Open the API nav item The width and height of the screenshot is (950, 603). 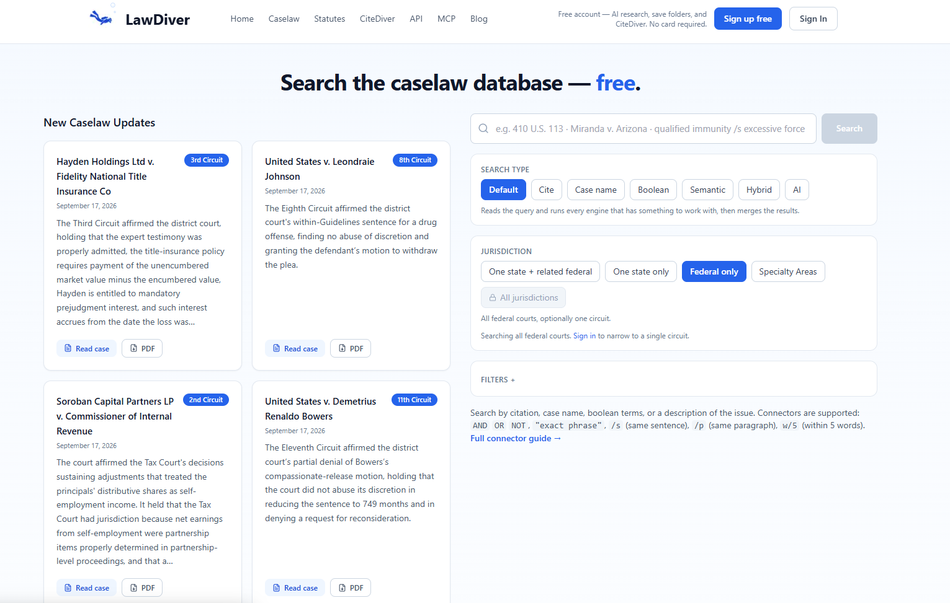[416, 19]
